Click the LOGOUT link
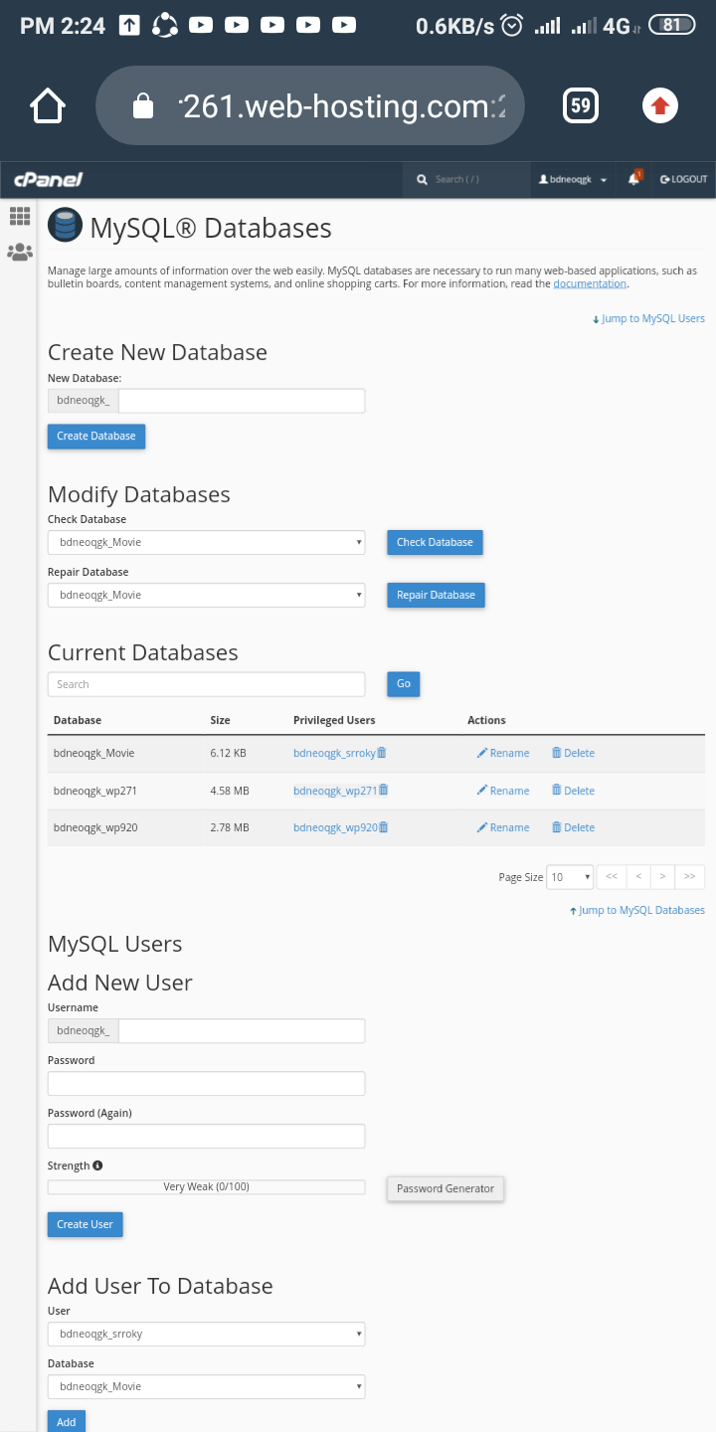Screen dimensions: 716x1432 pos(683,179)
